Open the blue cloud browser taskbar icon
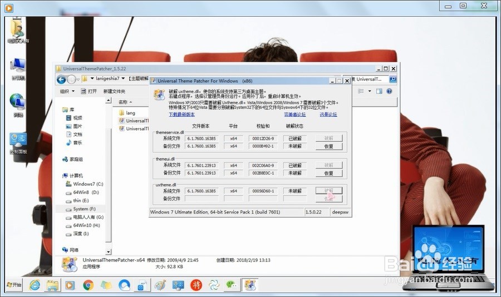This screenshot has width=501, height=297. [124, 285]
